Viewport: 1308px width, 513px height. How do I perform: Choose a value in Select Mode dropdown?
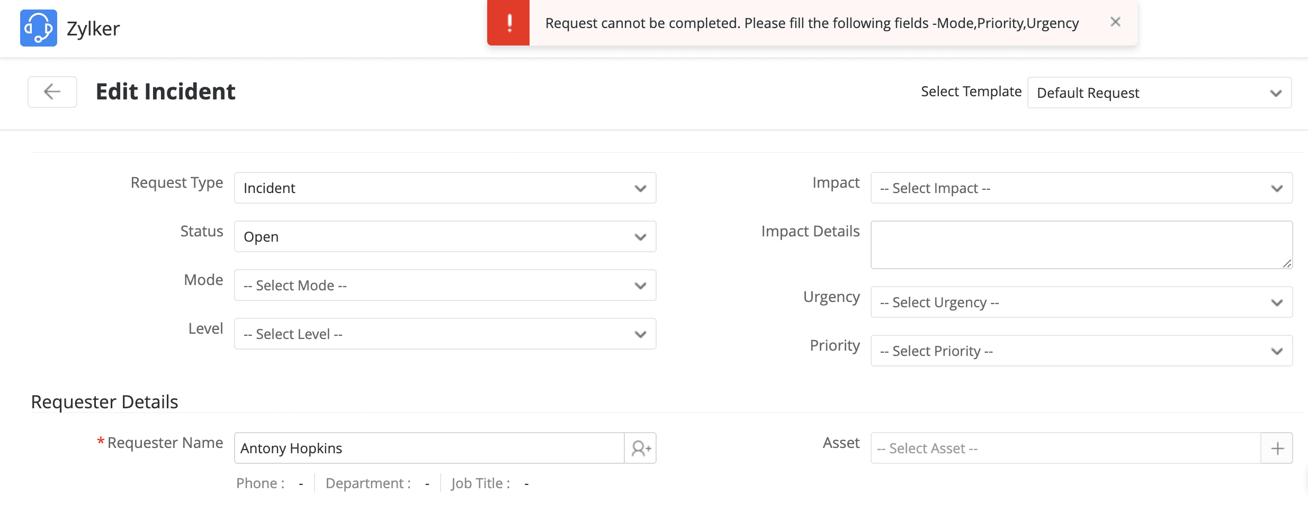[445, 286]
